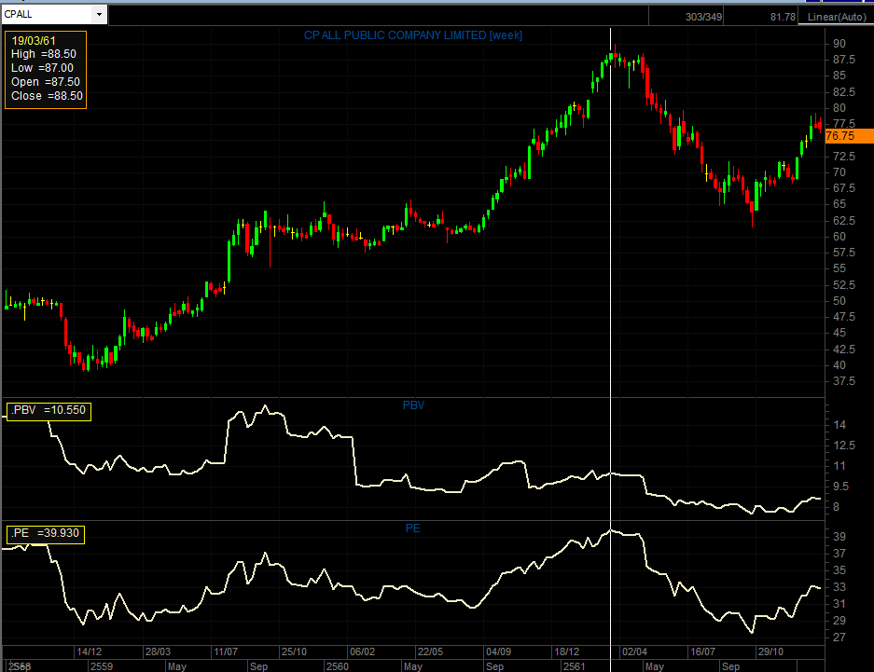Click the CP ALL PUBLIC COMPANY LIMITED title
Screen dimensions: 874x672
click(x=413, y=35)
